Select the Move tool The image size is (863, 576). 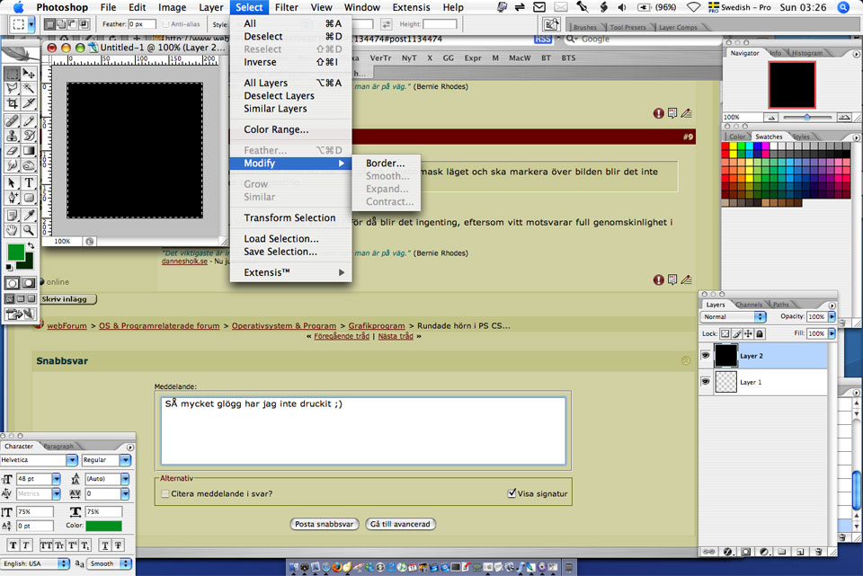(x=29, y=74)
